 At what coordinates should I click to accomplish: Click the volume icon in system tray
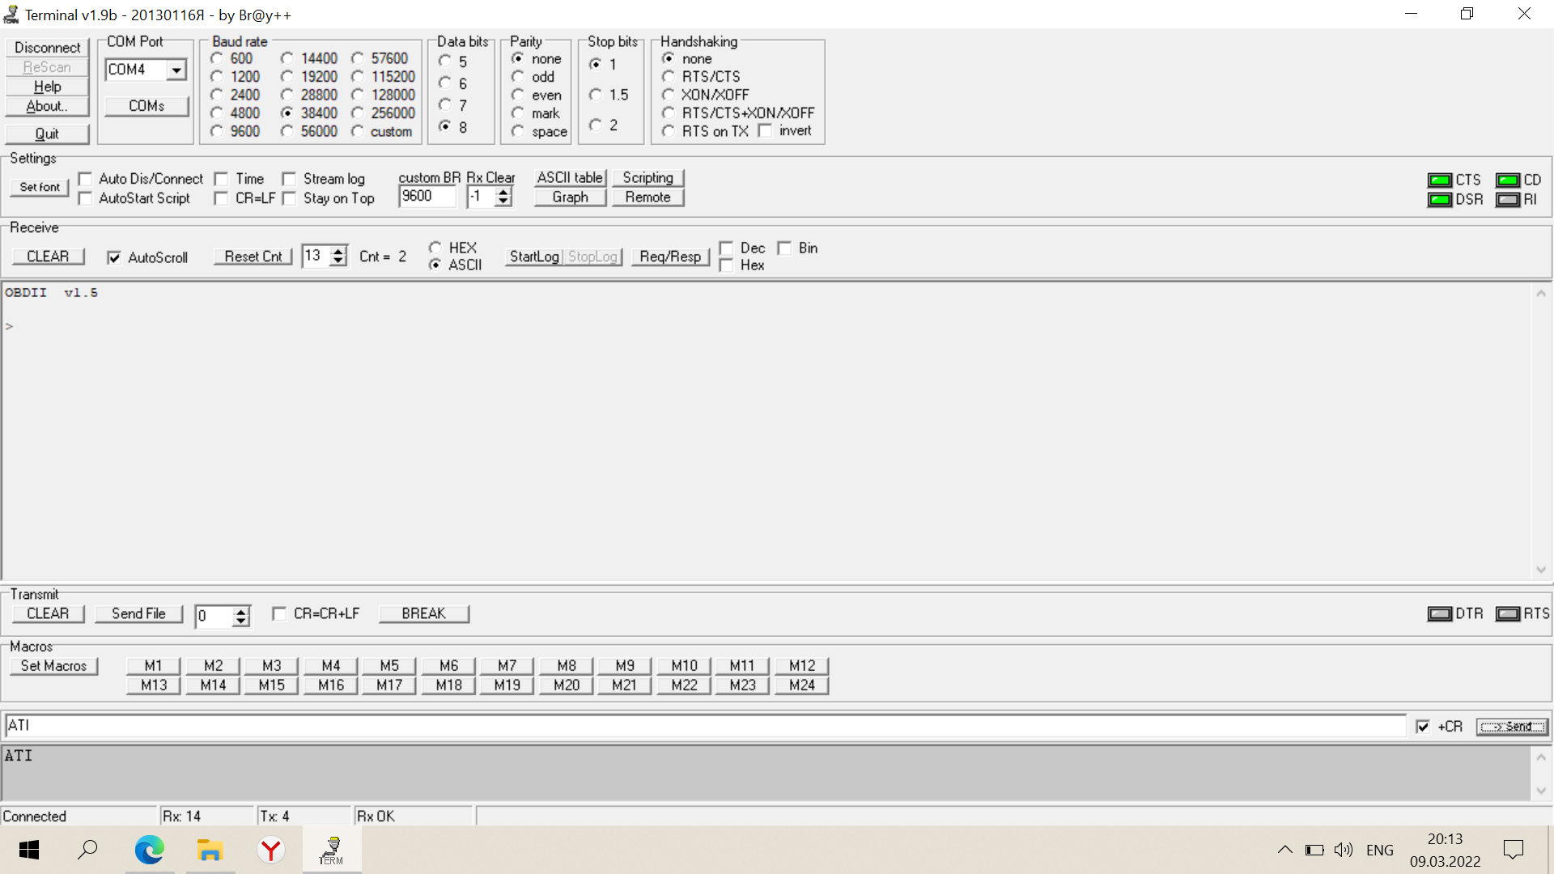coord(1344,850)
